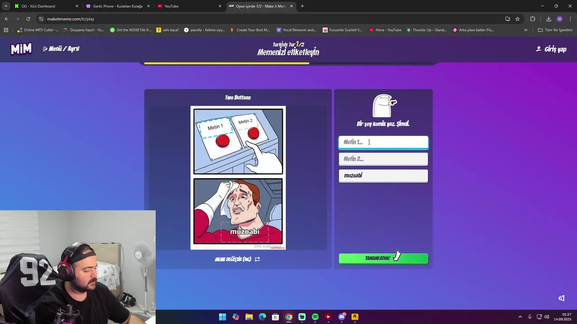Viewport: 577px width, 324px height.
Task: Click the Chrome taskbar icon
Action: pos(288,317)
